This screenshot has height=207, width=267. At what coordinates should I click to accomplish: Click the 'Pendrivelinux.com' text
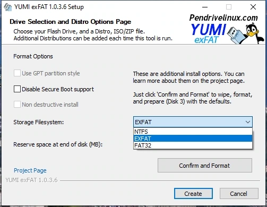[x=223, y=18]
